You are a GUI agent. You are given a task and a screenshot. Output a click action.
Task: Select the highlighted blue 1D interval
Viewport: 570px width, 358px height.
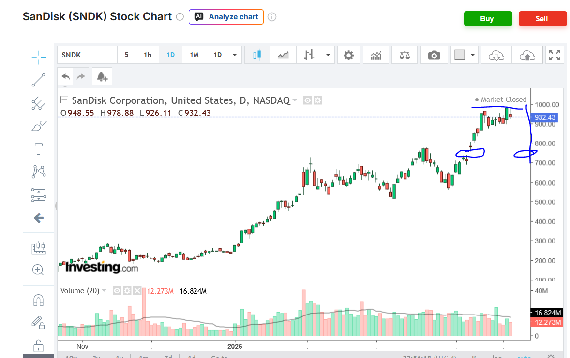(x=170, y=55)
